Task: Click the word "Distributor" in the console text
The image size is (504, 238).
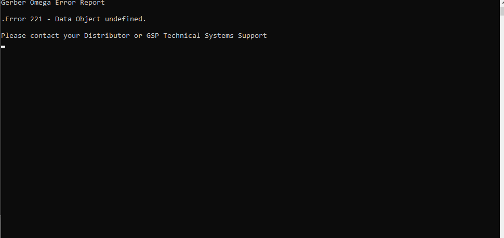Action: [107, 36]
